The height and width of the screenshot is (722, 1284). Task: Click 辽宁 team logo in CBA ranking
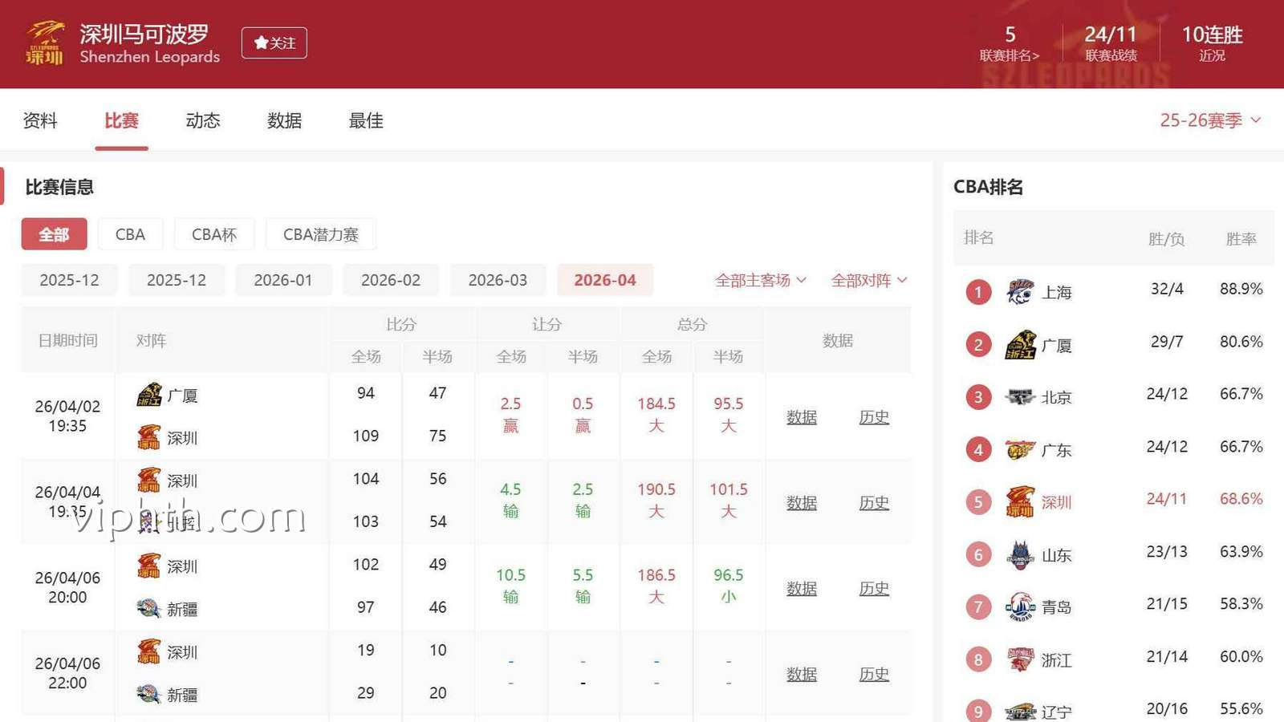[1020, 712]
